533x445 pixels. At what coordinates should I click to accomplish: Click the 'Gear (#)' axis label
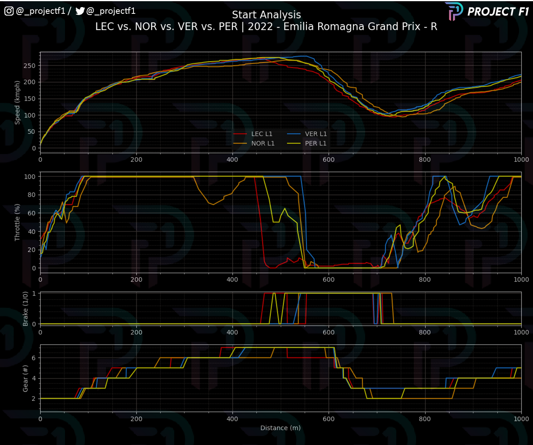point(26,379)
